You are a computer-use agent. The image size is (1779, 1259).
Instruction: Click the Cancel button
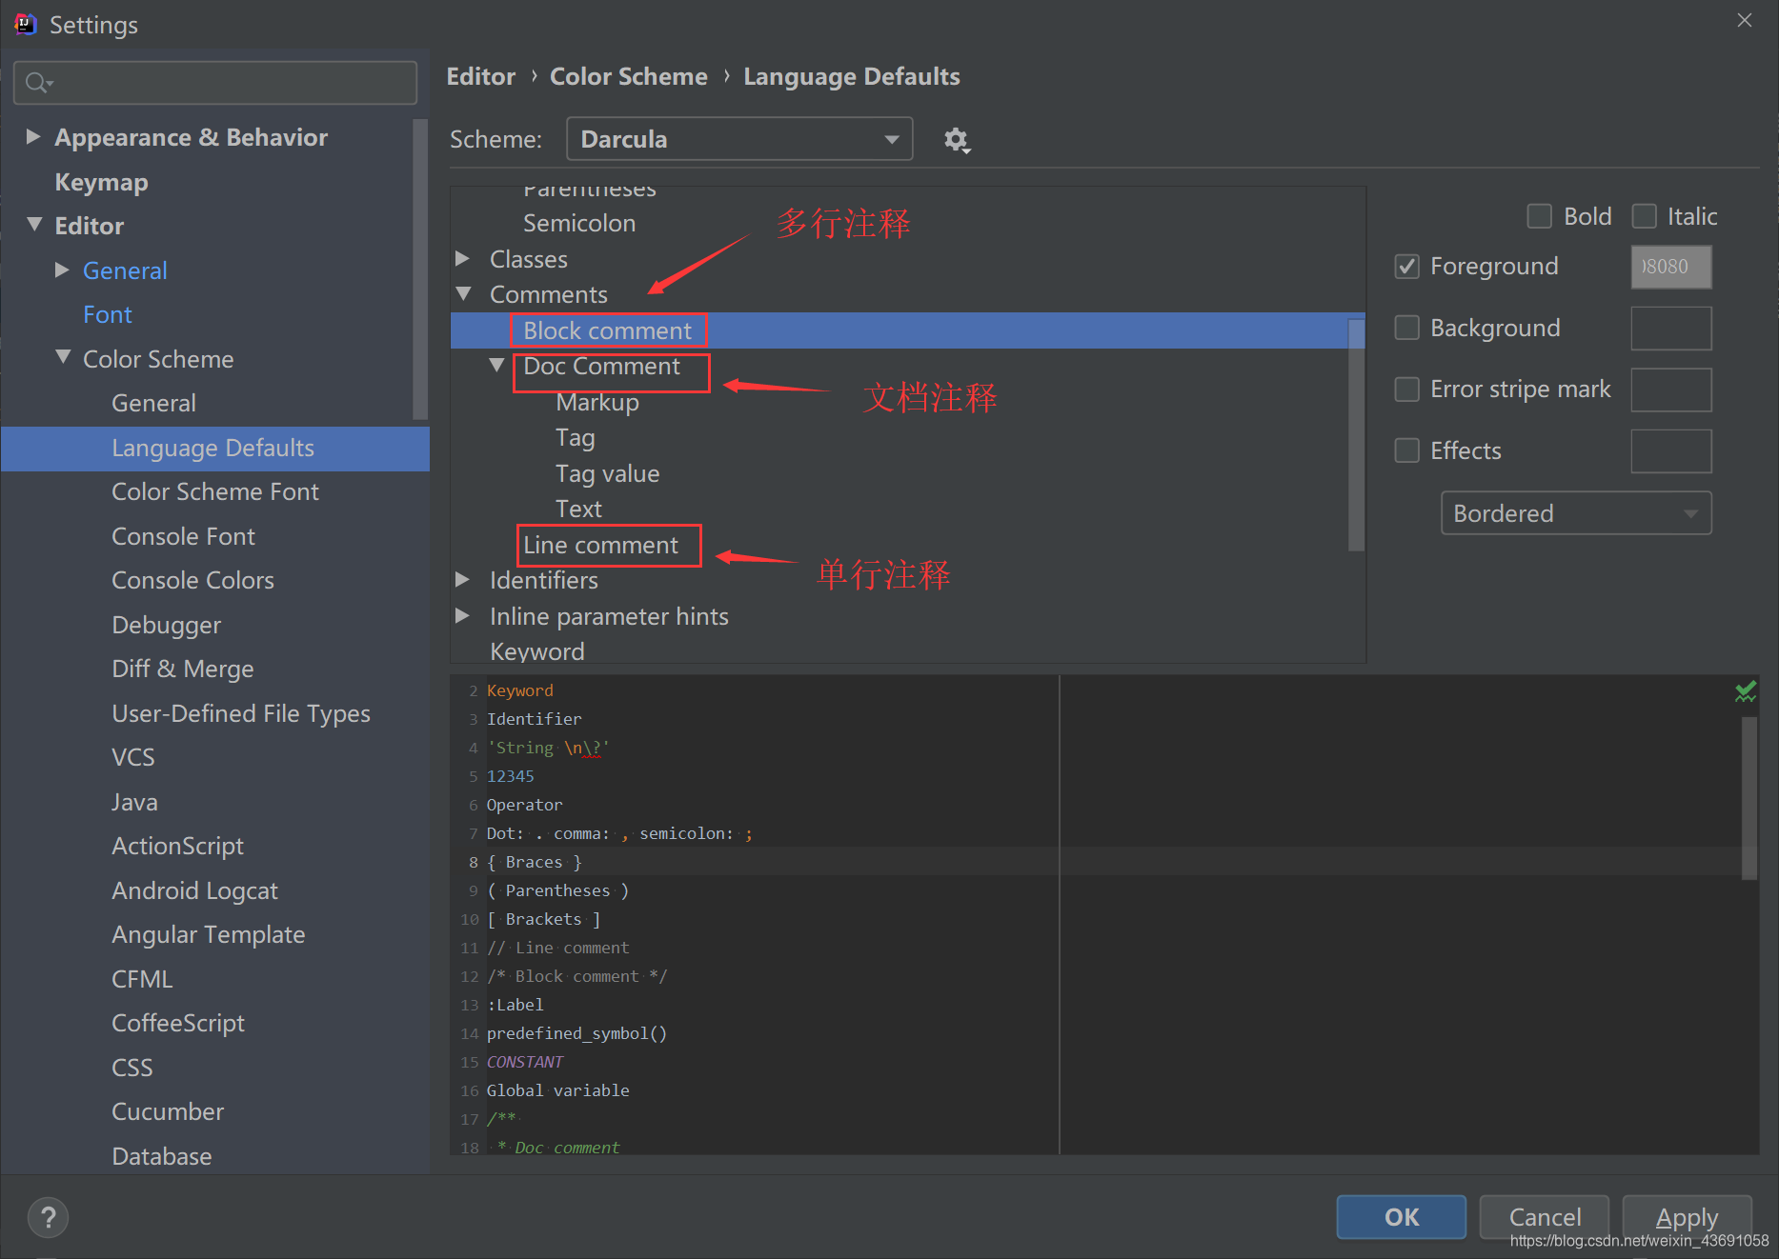click(1545, 1217)
